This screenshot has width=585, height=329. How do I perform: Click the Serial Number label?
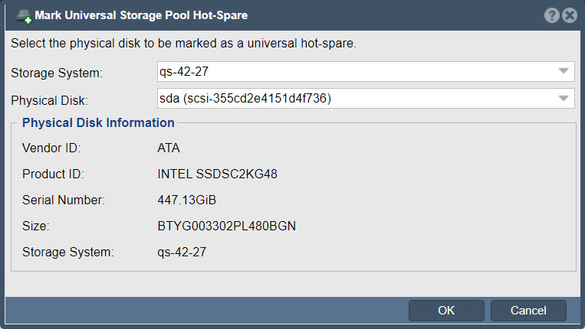coord(64,200)
